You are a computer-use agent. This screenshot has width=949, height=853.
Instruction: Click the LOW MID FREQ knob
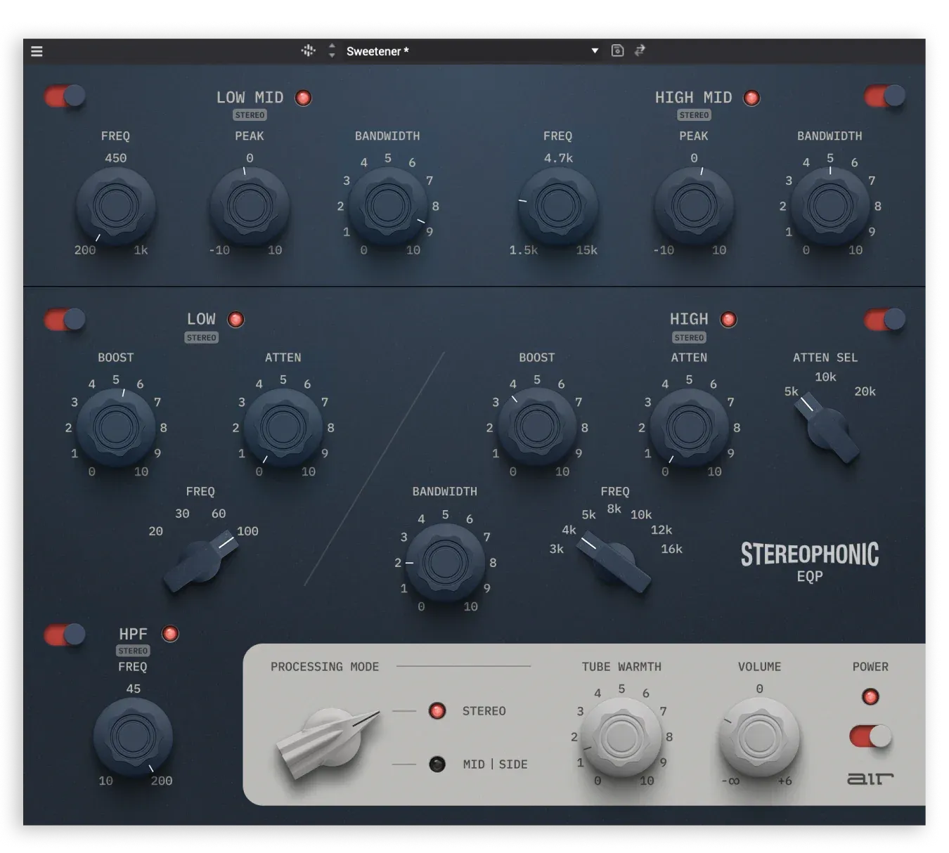click(x=116, y=206)
